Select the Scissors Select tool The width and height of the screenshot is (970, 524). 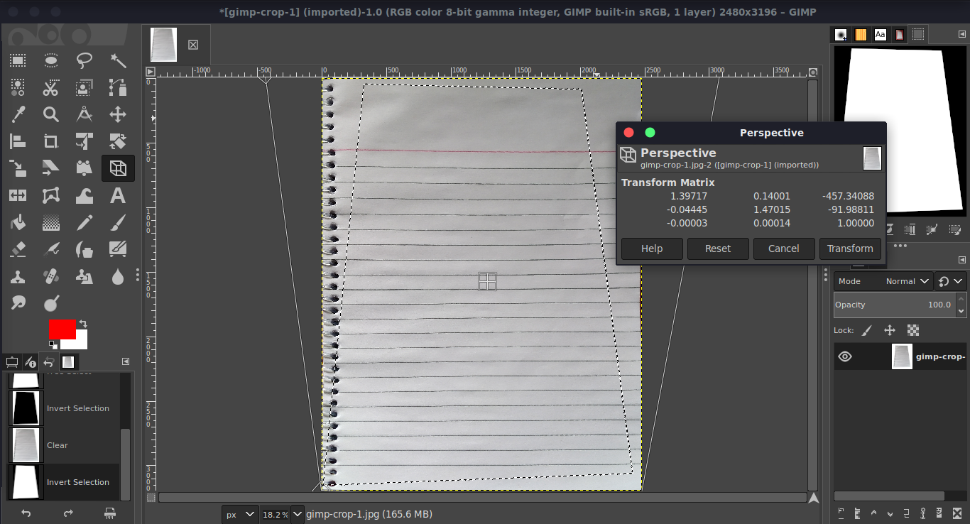51,88
